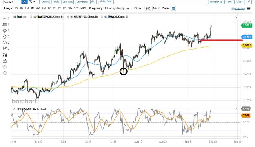This screenshot has width=255, height=147.
Task: Toggle the magnet snap mode icon
Action: [x=4, y=55]
